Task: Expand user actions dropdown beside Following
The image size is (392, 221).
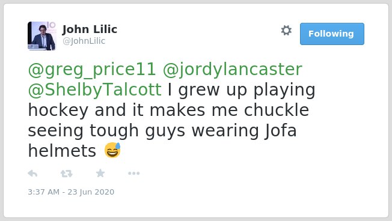Action: click(x=286, y=31)
